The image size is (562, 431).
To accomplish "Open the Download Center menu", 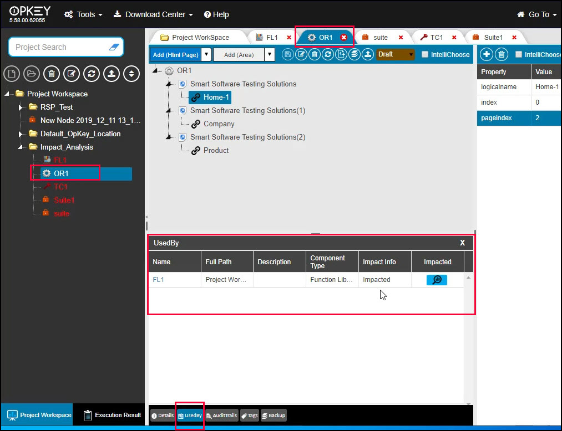I will [153, 14].
